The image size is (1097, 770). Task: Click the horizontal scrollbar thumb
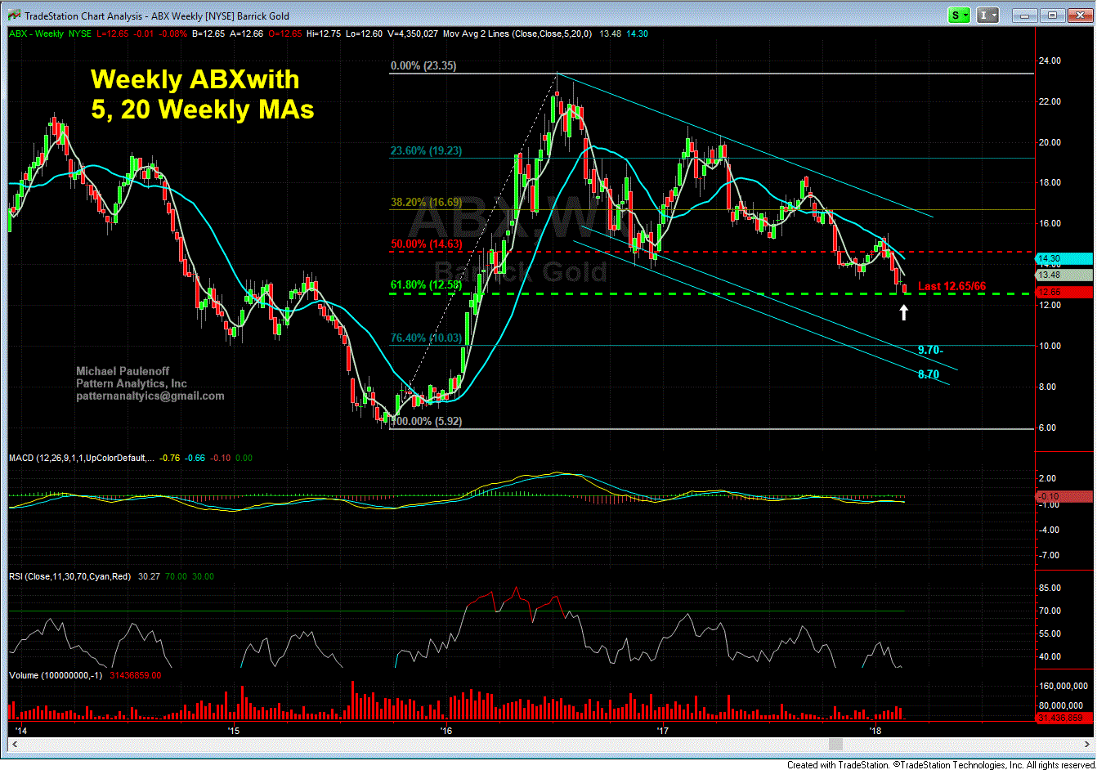point(835,744)
